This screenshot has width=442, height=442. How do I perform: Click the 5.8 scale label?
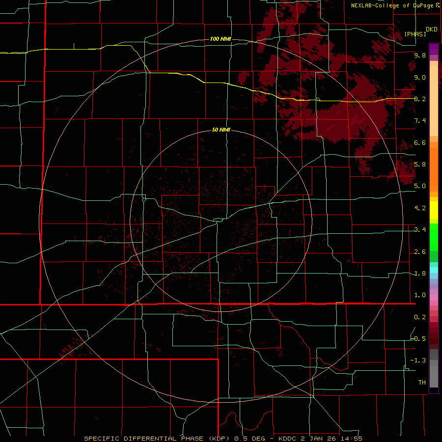[420, 165]
